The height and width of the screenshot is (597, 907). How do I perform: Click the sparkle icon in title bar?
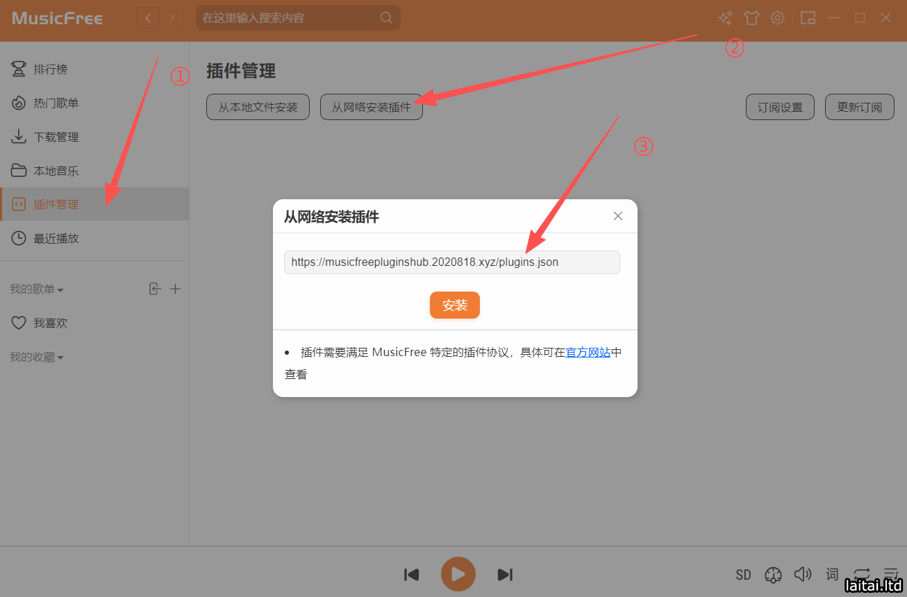tap(725, 18)
